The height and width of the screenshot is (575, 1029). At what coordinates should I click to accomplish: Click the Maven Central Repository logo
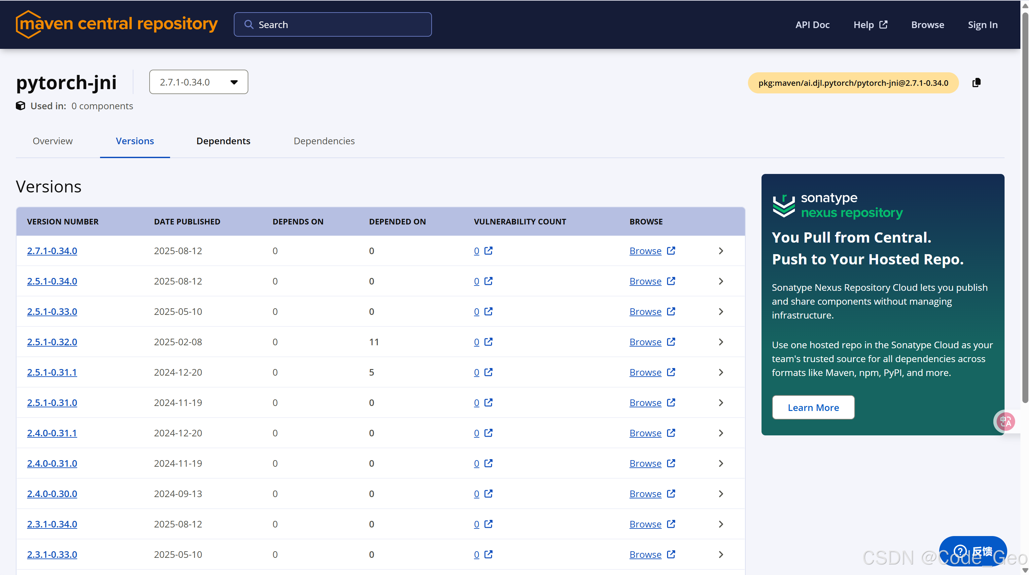117,24
